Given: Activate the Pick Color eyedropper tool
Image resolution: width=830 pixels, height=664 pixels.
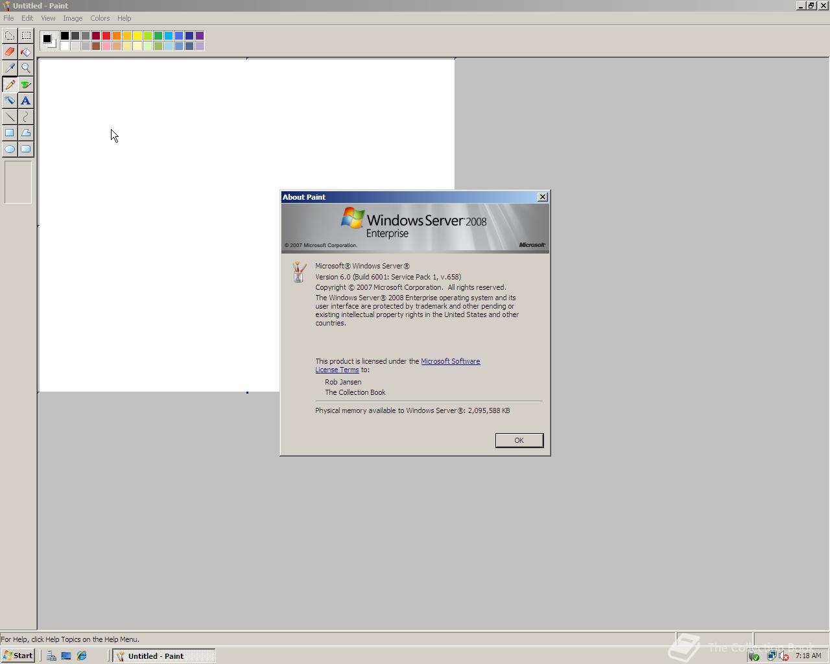Looking at the screenshot, I should click(x=10, y=68).
